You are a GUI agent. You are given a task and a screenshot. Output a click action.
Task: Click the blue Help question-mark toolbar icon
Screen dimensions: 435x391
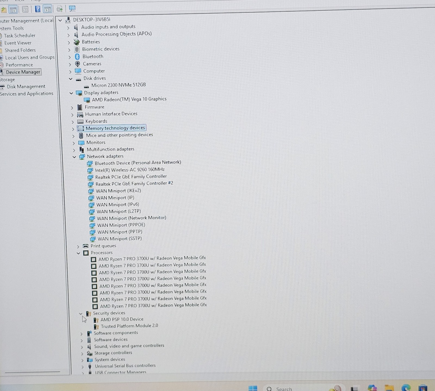click(x=38, y=10)
